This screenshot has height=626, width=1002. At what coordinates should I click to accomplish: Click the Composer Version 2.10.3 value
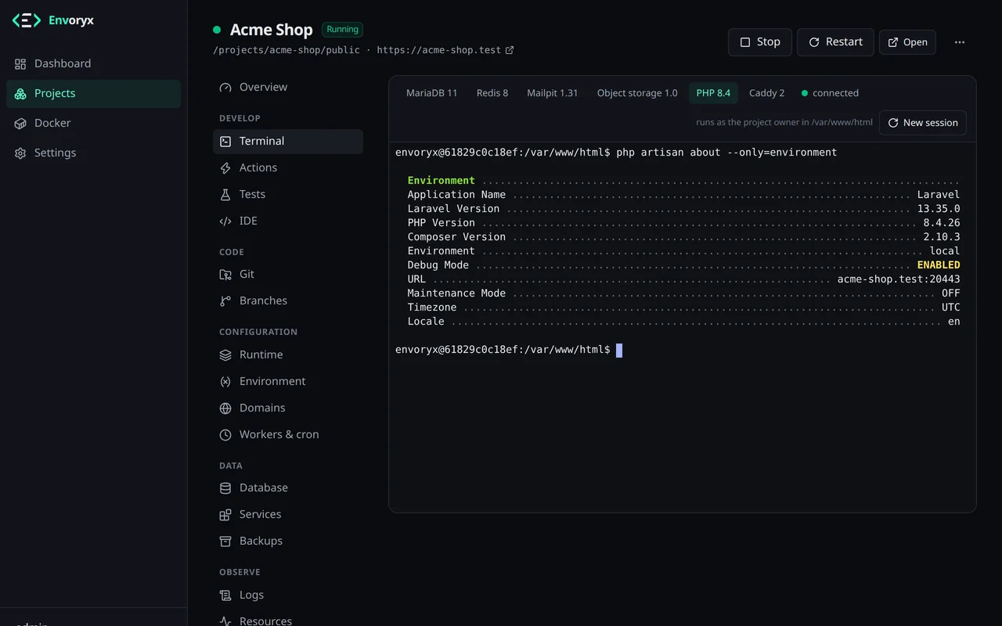pos(942,237)
